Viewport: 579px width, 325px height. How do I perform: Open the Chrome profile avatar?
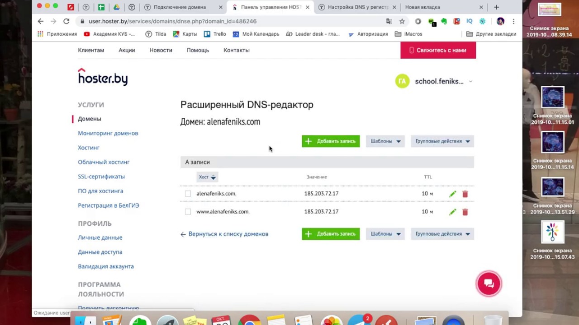[500, 21]
